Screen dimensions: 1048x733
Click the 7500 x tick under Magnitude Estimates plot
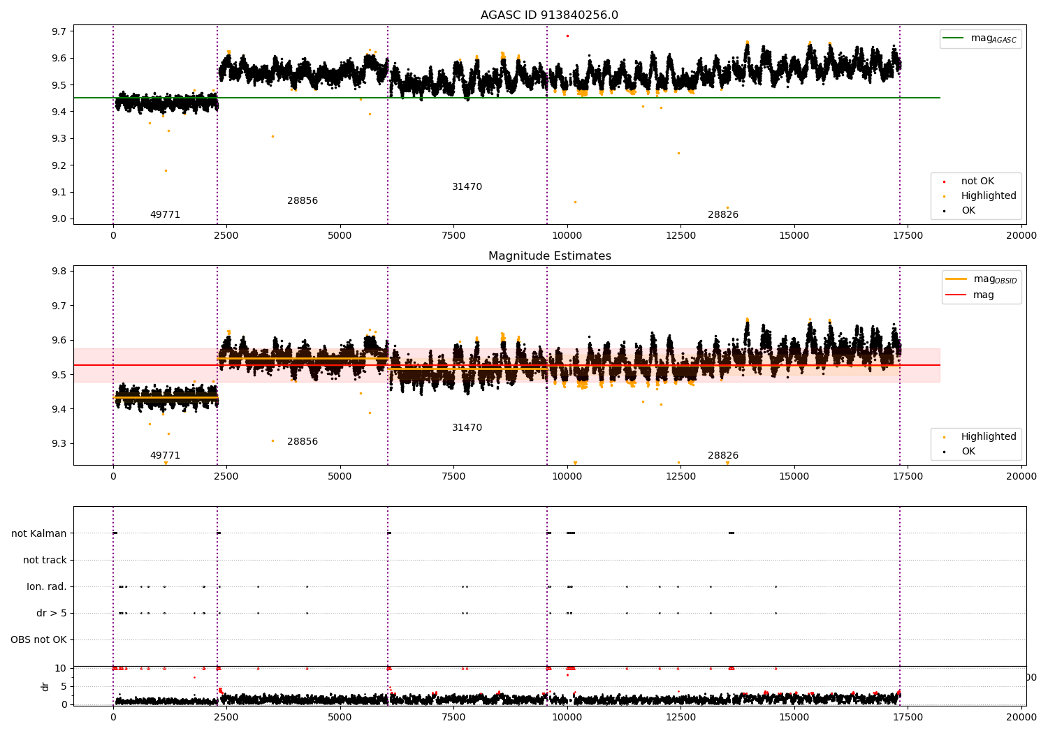[453, 477]
